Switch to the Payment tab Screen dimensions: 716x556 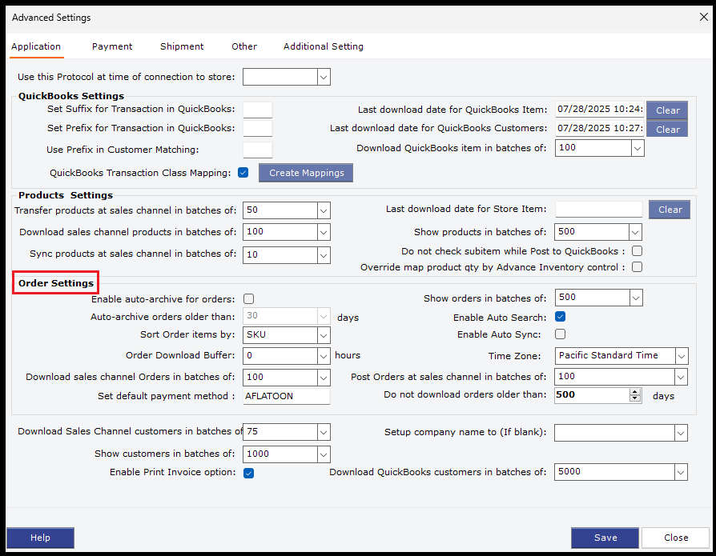[112, 46]
